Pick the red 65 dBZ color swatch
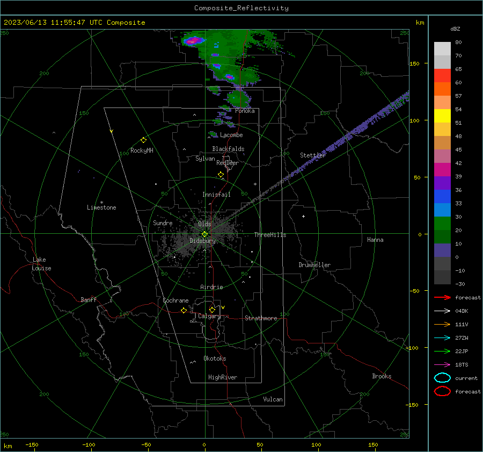 point(442,75)
